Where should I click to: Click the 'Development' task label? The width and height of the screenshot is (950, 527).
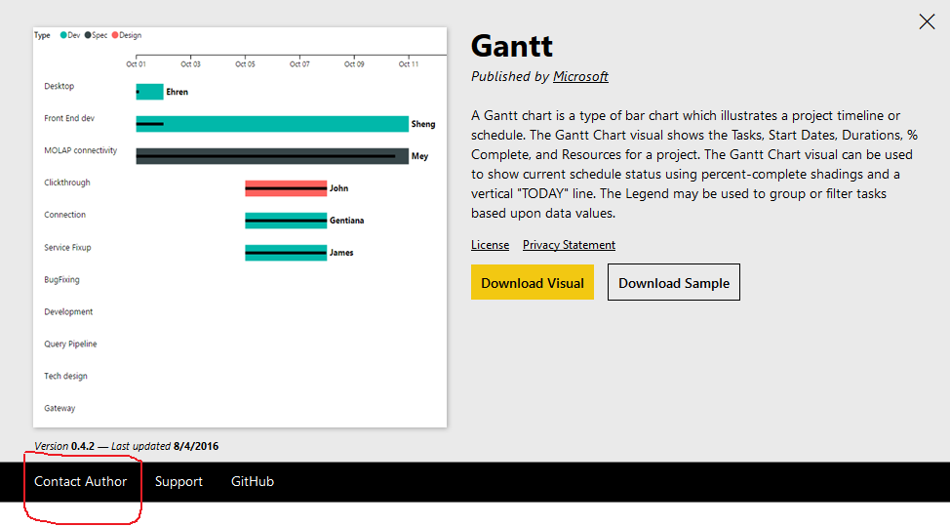[68, 311]
